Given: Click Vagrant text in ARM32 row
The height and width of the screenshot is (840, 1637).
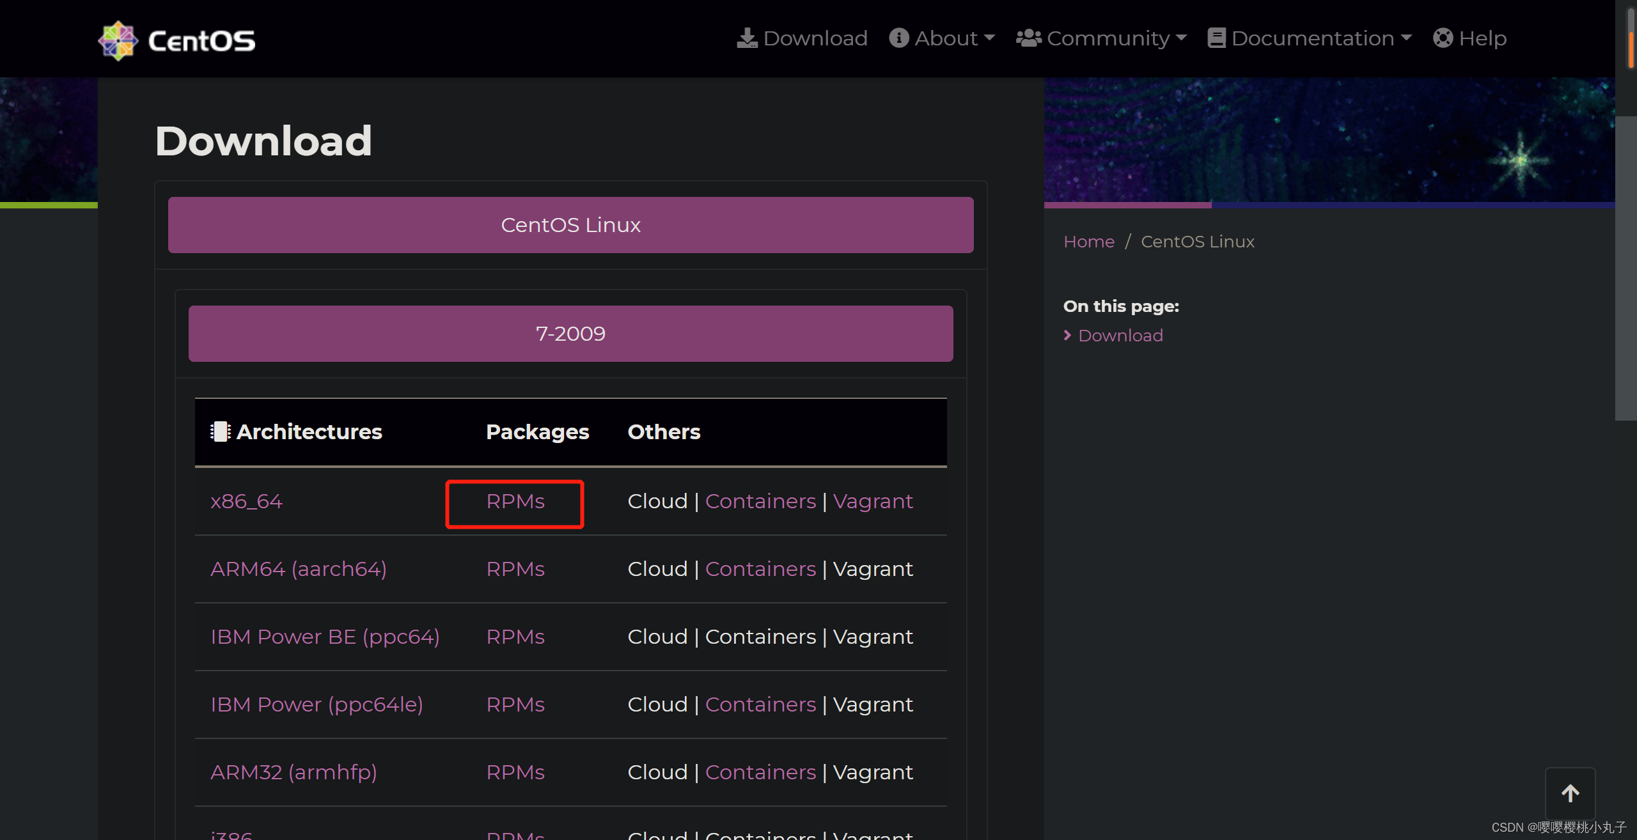Looking at the screenshot, I should coord(873,772).
